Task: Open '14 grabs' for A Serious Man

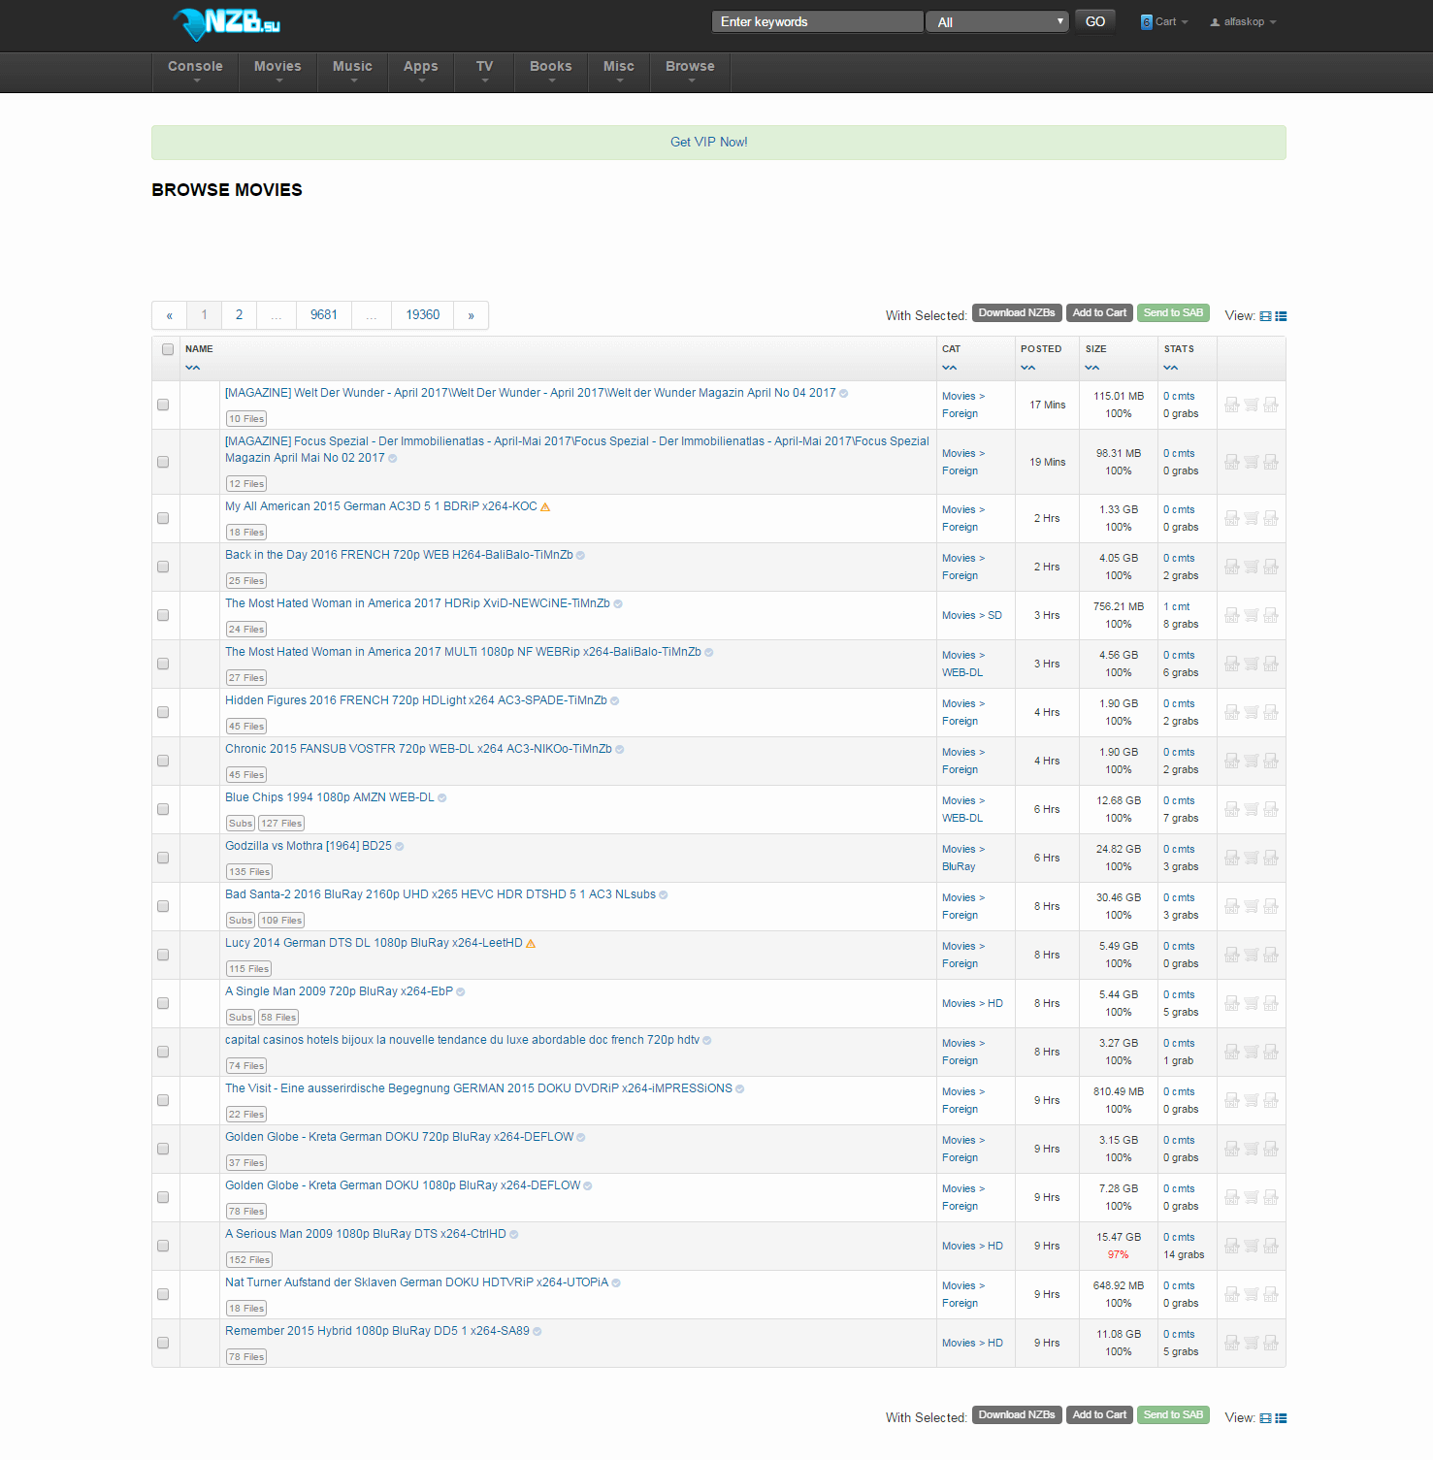Action: click(x=1184, y=1255)
